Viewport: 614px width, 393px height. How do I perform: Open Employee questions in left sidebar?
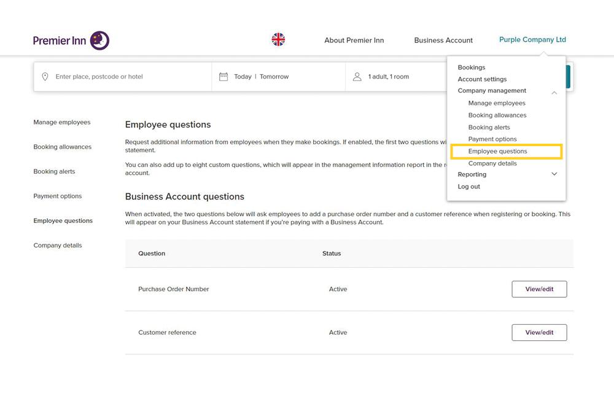(63, 221)
